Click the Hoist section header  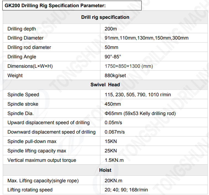click(x=105, y=170)
